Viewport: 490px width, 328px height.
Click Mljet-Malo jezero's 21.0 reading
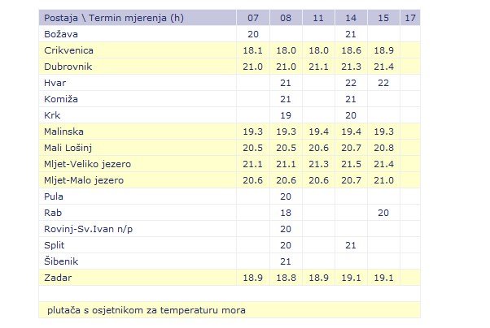[x=383, y=180]
